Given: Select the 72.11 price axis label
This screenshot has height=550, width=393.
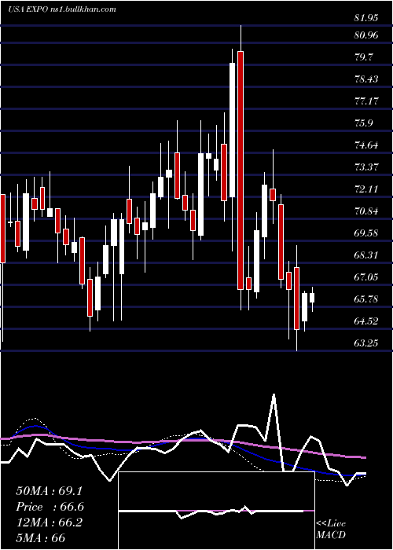Looking at the screenshot, I should 366,189.
